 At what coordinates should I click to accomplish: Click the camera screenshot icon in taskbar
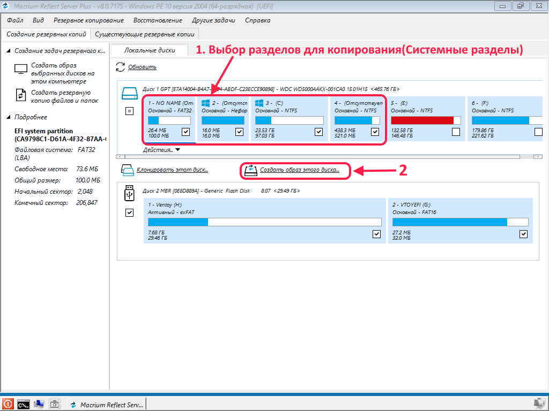54,404
